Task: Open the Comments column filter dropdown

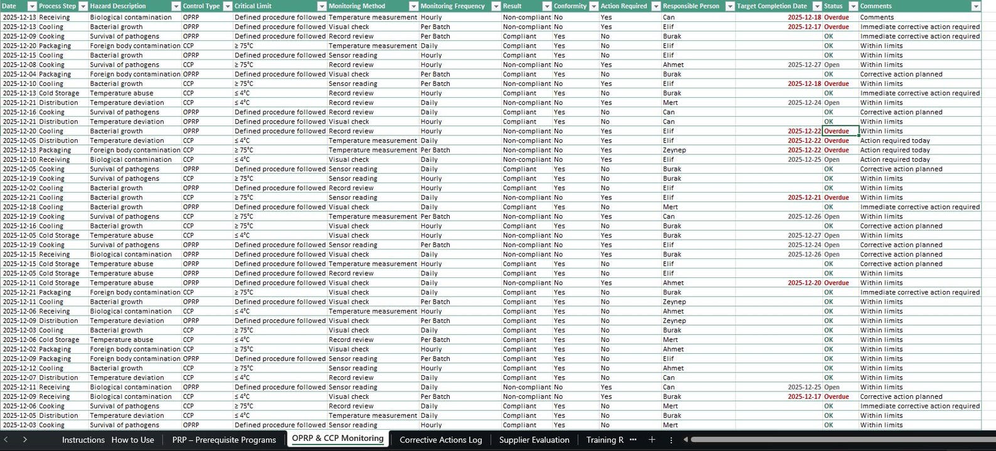Action: click(975, 6)
